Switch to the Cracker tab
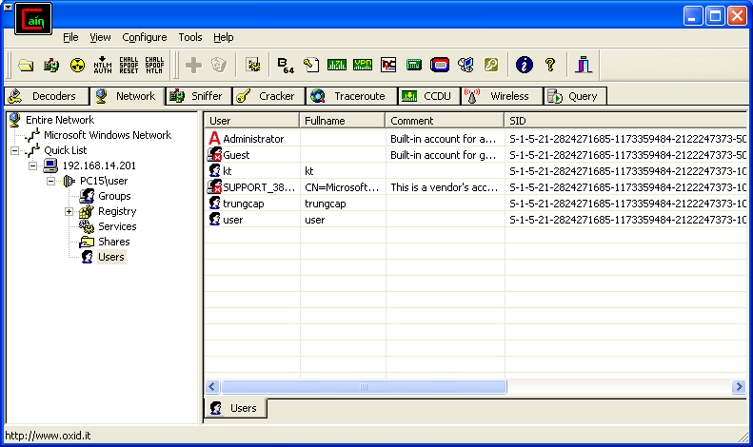 (x=268, y=96)
